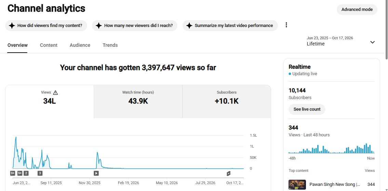This screenshot has width=388, height=191.
Task: Expand the Lifetime date range dropdown
Action: click(372, 42)
